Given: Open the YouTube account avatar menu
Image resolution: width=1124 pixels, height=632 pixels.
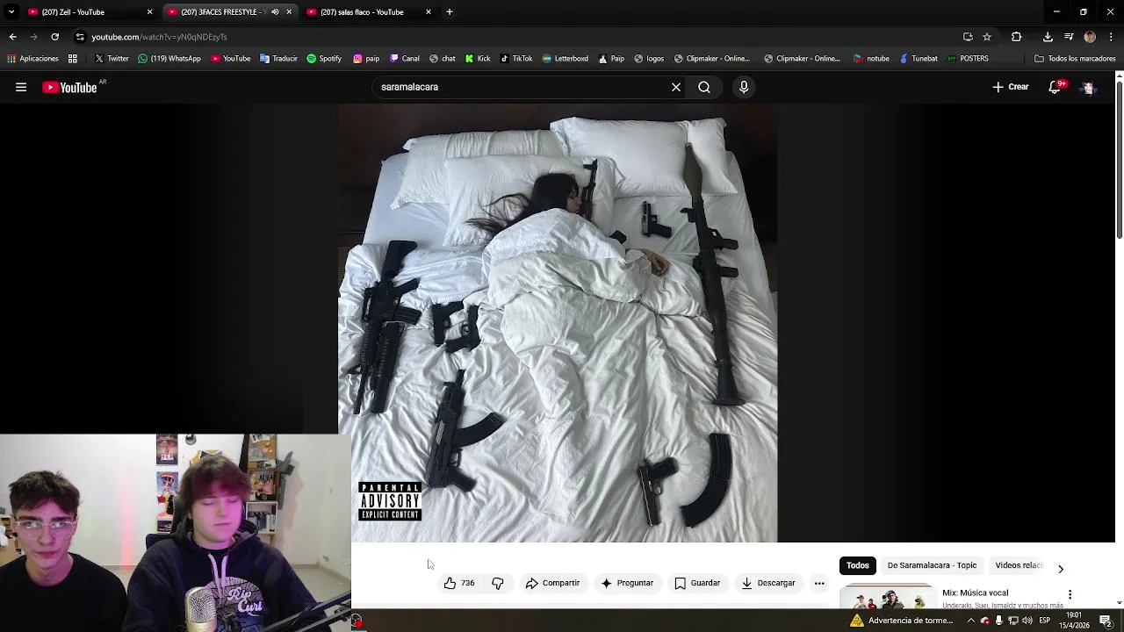Looking at the screenshot, I should click(1088, 87).
